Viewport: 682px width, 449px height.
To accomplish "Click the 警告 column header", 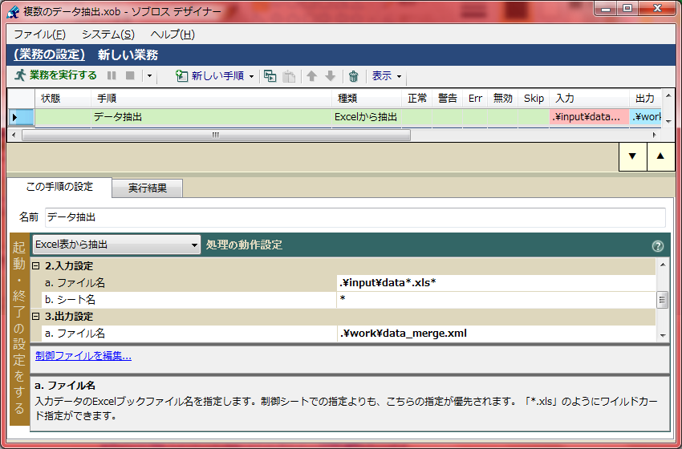I will pos(447,99).
